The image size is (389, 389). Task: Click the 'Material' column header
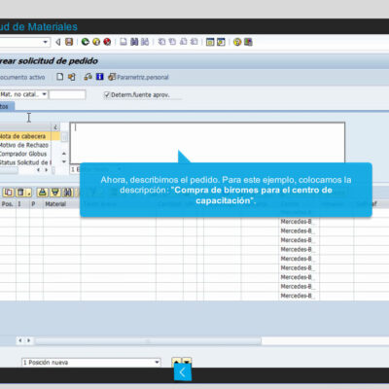[61, 204]
